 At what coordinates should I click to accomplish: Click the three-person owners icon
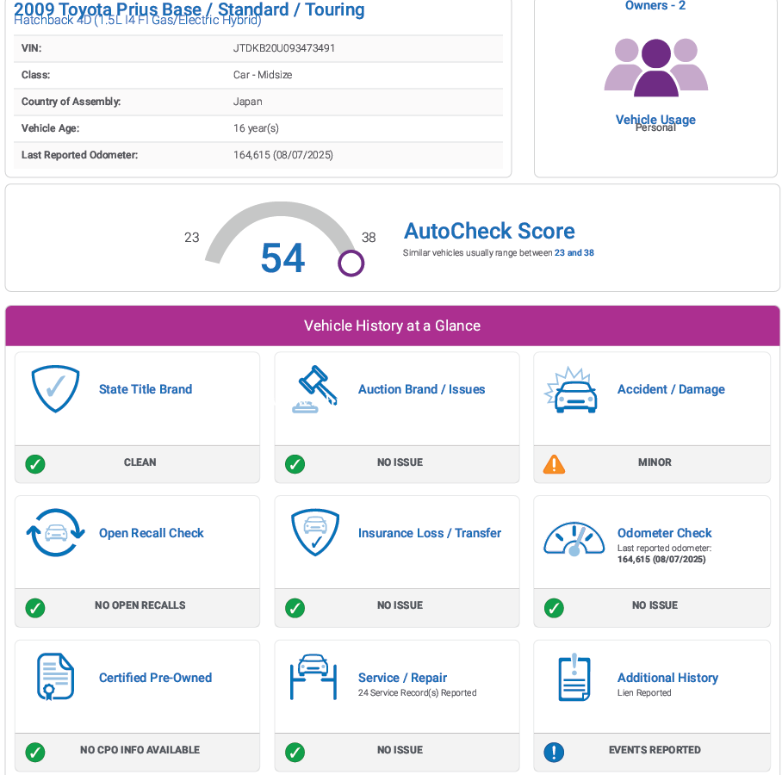coord(655,67)
